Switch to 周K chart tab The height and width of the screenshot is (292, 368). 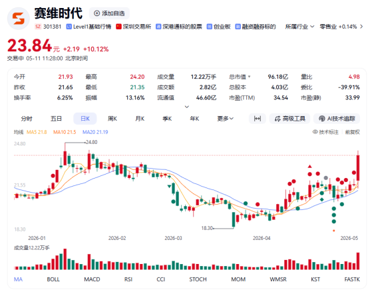tap(112, 119)
